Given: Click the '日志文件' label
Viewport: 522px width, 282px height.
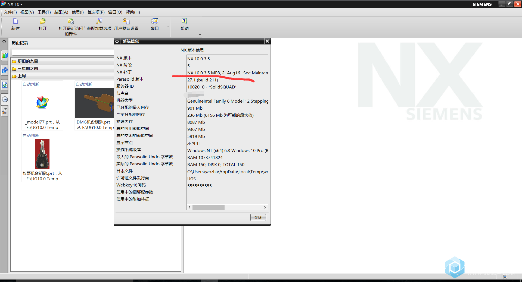Looking at the screenshot, I should [x=125, y=171].
